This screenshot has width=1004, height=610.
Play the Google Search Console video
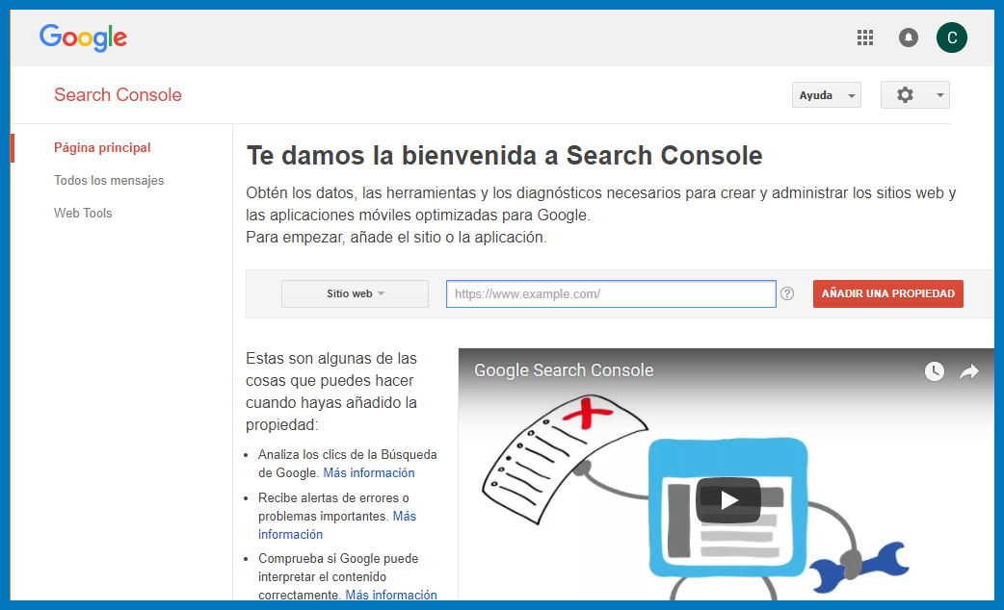point(728,500)
